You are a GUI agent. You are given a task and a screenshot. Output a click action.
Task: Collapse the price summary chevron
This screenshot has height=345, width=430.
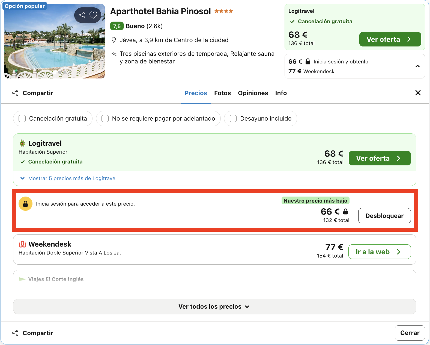417,66
